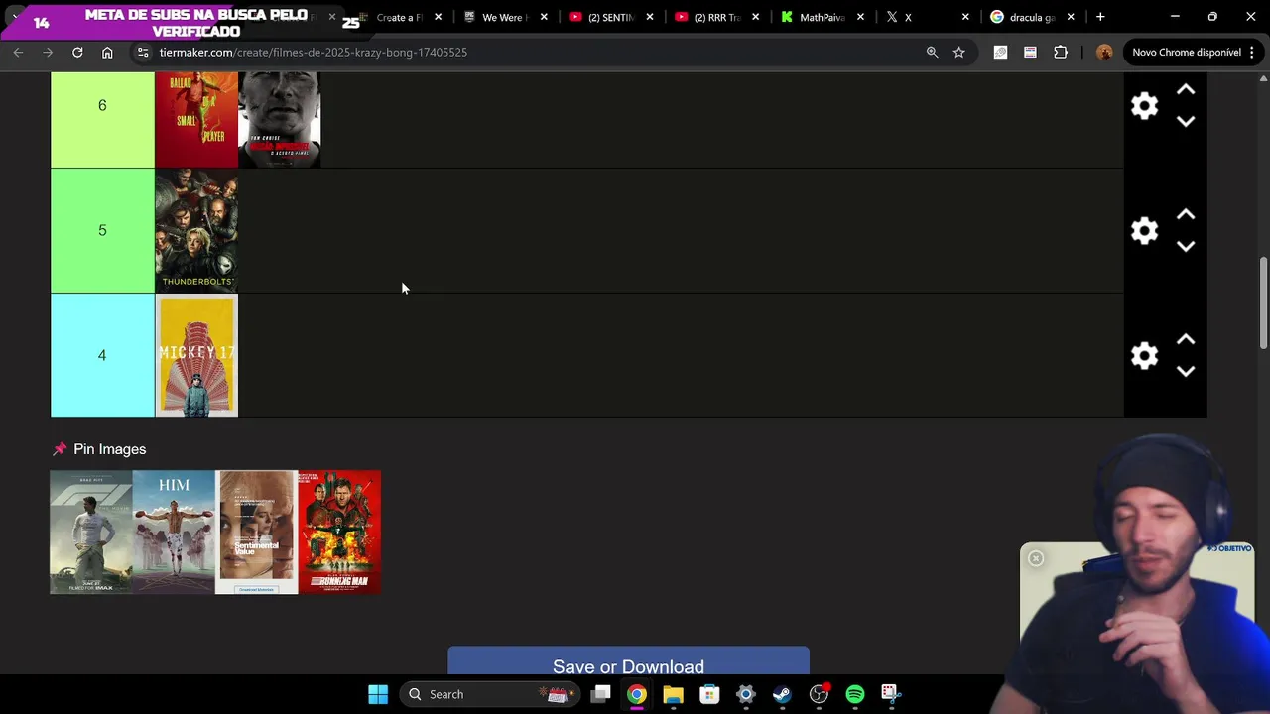Open Chrome three-dot menu
The height and width of the screenshot is (714, 1270).
coord(1252,52)
